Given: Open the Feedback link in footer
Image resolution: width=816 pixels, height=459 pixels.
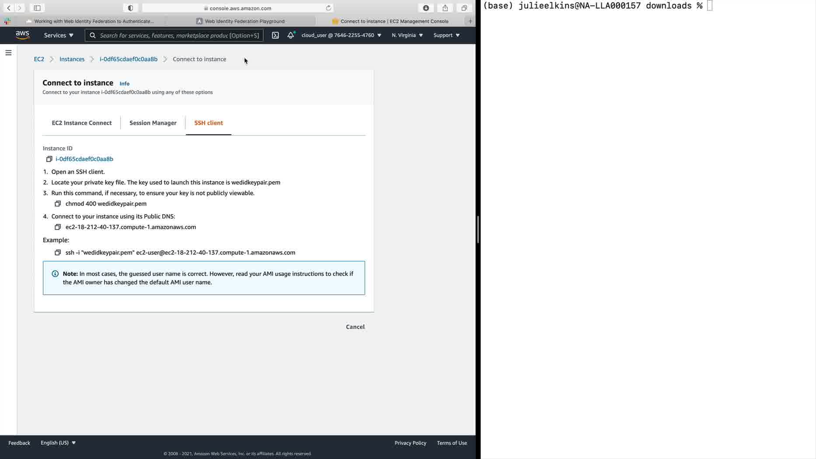Looking at the screenshot, I should coord(19,443).
